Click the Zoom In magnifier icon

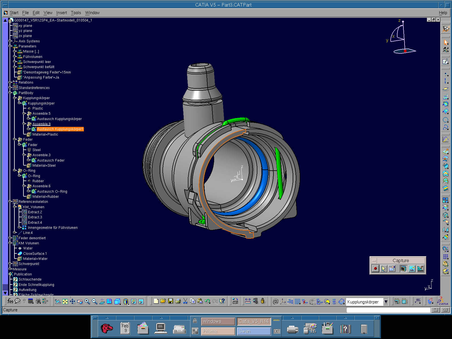[87, 301]
